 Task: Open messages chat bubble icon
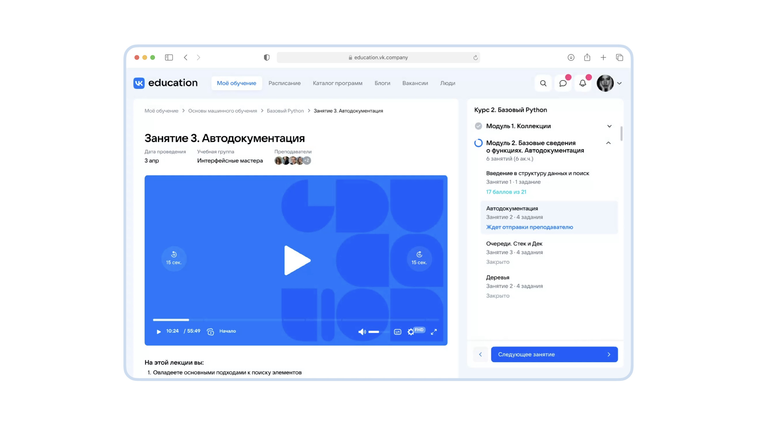click(x=563, y=83)
